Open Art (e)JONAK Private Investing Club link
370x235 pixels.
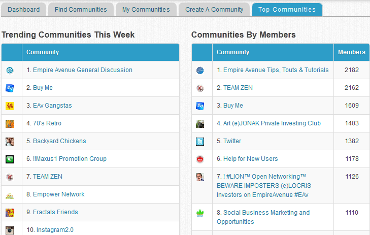(272, 123)
